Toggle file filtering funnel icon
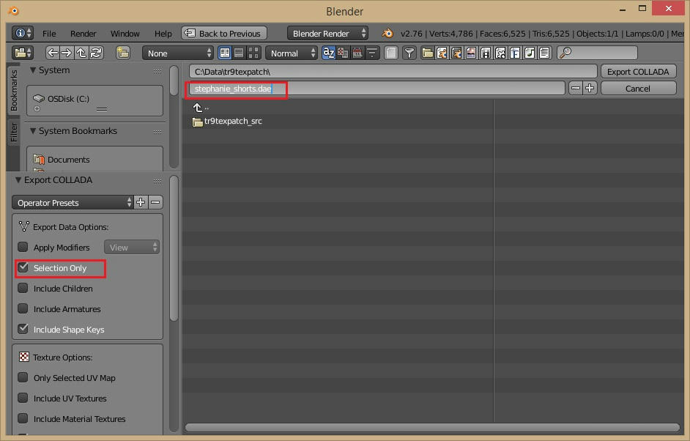690x441 pixels. click(409, 53)
